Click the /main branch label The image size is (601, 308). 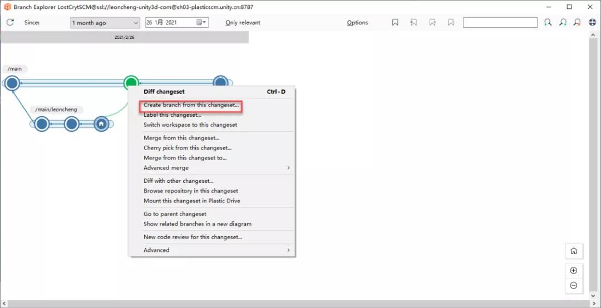(14, 69)
